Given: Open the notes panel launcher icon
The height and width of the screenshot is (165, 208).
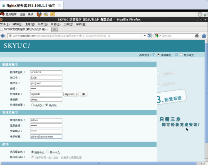Looking at the screenshot, I should [52, 14].
